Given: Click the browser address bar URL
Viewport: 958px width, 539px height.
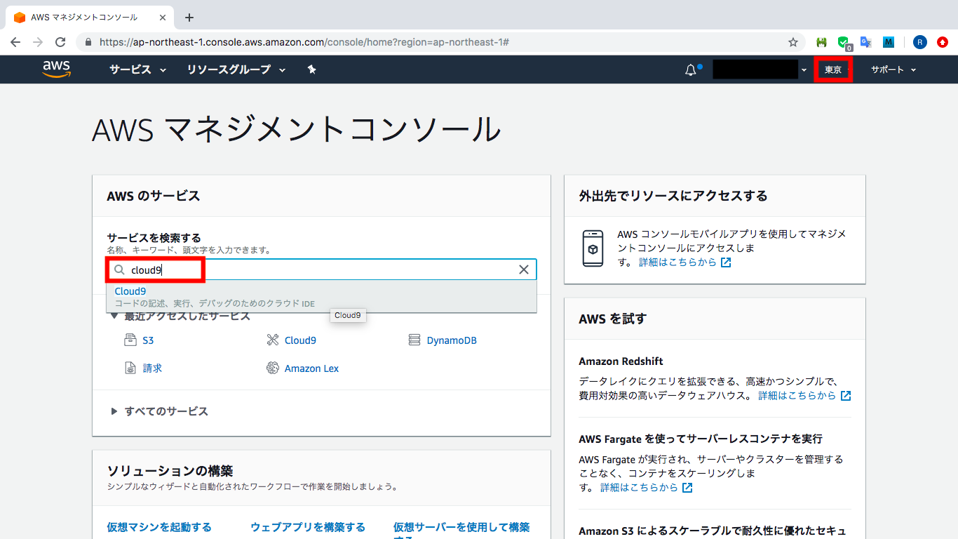Looking at the screenshot, I should [x=304, y=42].
